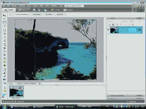Click the Actual Pixels button
The height and width of the screenshot is (109, 146).
(x=36, y=14)
